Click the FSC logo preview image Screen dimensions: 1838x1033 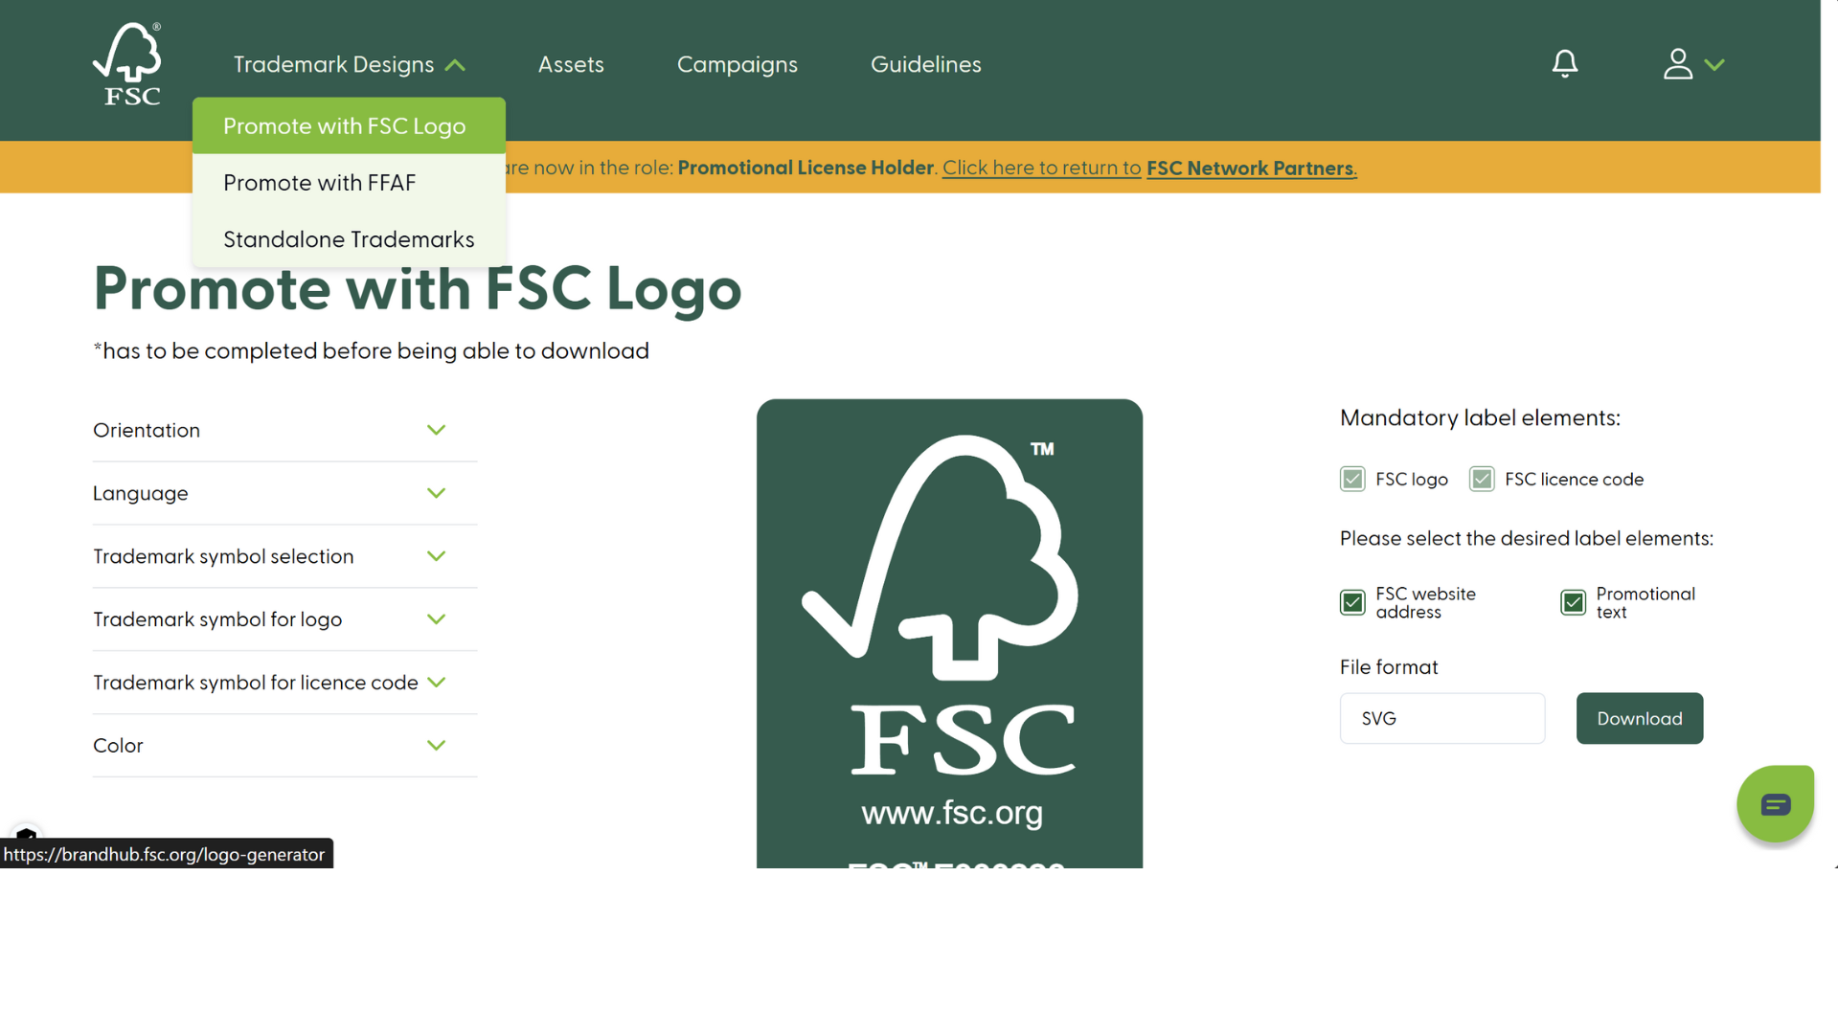949,633
